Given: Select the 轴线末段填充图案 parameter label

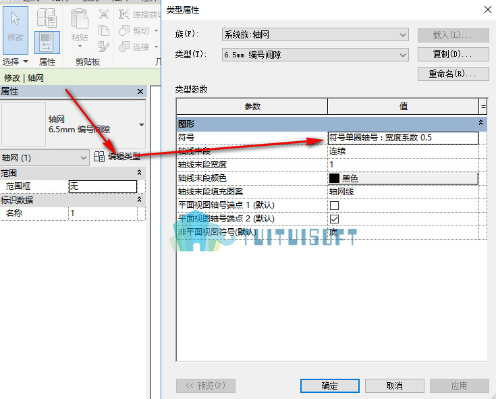Looking at the screenshot, I should click(211, 192).
